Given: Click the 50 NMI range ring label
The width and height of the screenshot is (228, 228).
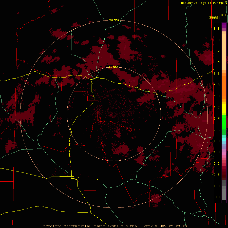Looking at the screenshot, I should [114, 67].
